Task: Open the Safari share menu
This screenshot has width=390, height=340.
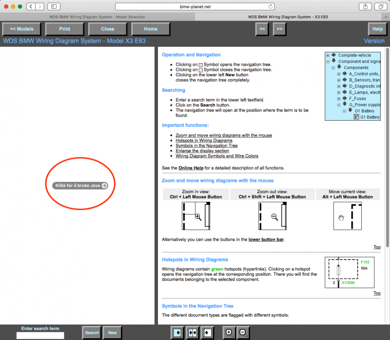Action: tap(365, 6)
